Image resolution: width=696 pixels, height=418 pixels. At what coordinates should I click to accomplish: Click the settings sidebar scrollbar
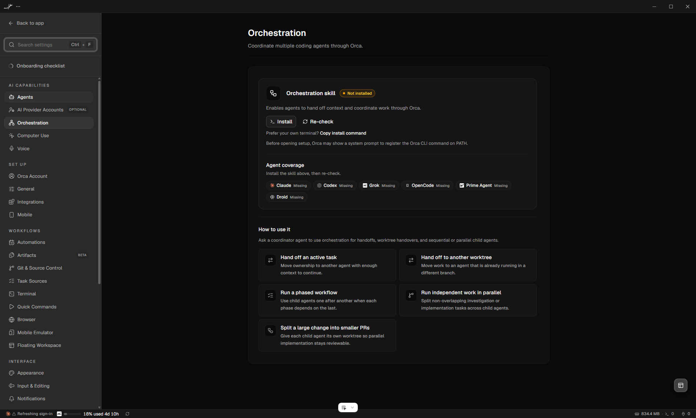99,182
